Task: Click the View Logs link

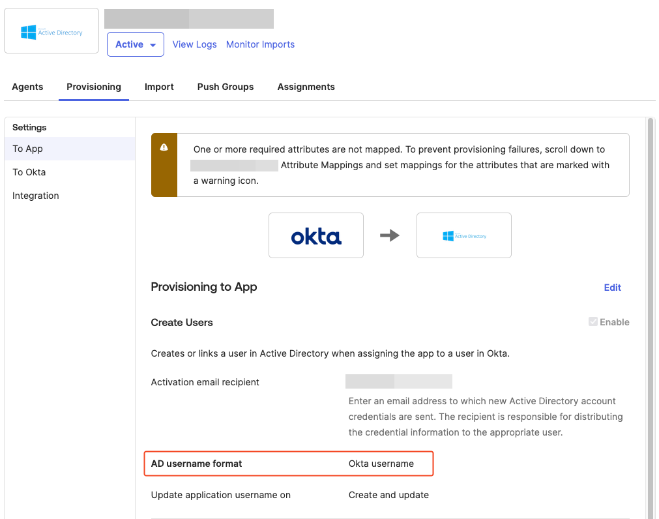Action: 194,44
